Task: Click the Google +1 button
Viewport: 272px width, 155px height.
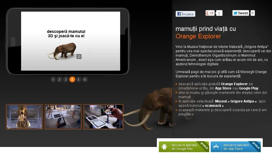Action: point(210,13)
